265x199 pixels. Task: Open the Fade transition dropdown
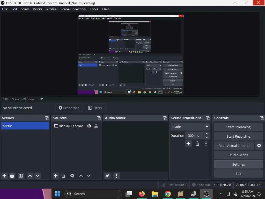point(190,127)
